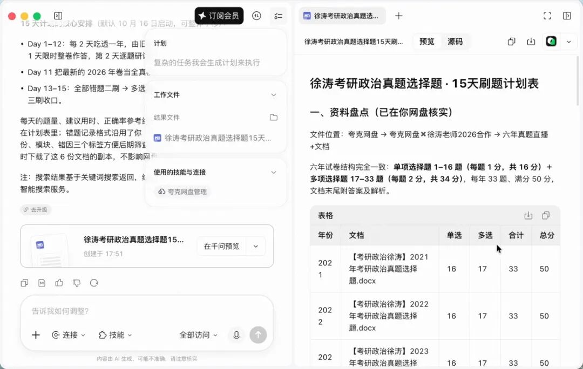
Task: Copy the table with the 表格 copy icon
Action: click(546, 216)
